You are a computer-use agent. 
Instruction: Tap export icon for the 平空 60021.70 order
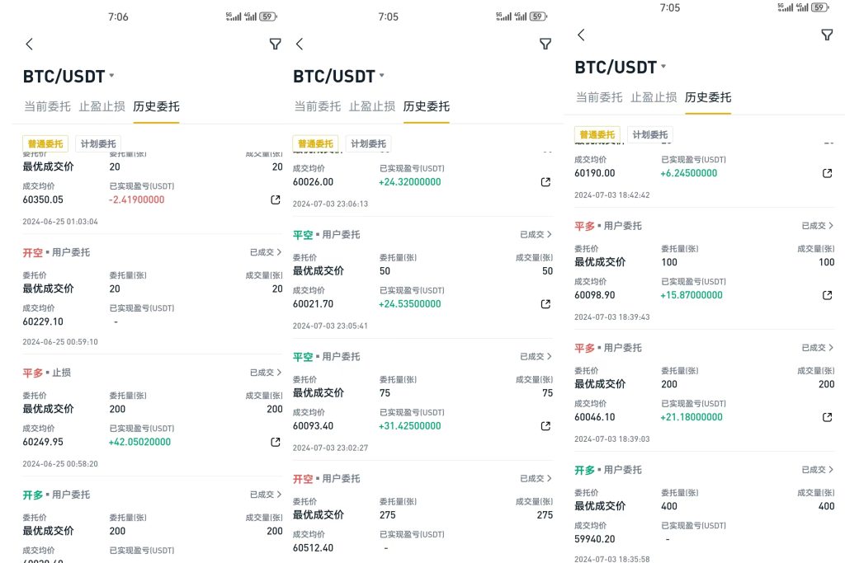tap(545, 303)
